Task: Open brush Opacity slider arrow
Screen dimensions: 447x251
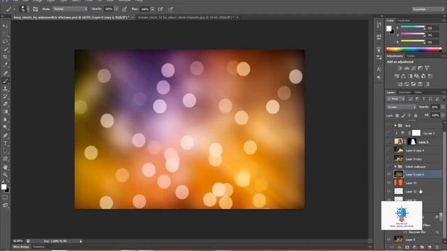Action: point(117,9)
